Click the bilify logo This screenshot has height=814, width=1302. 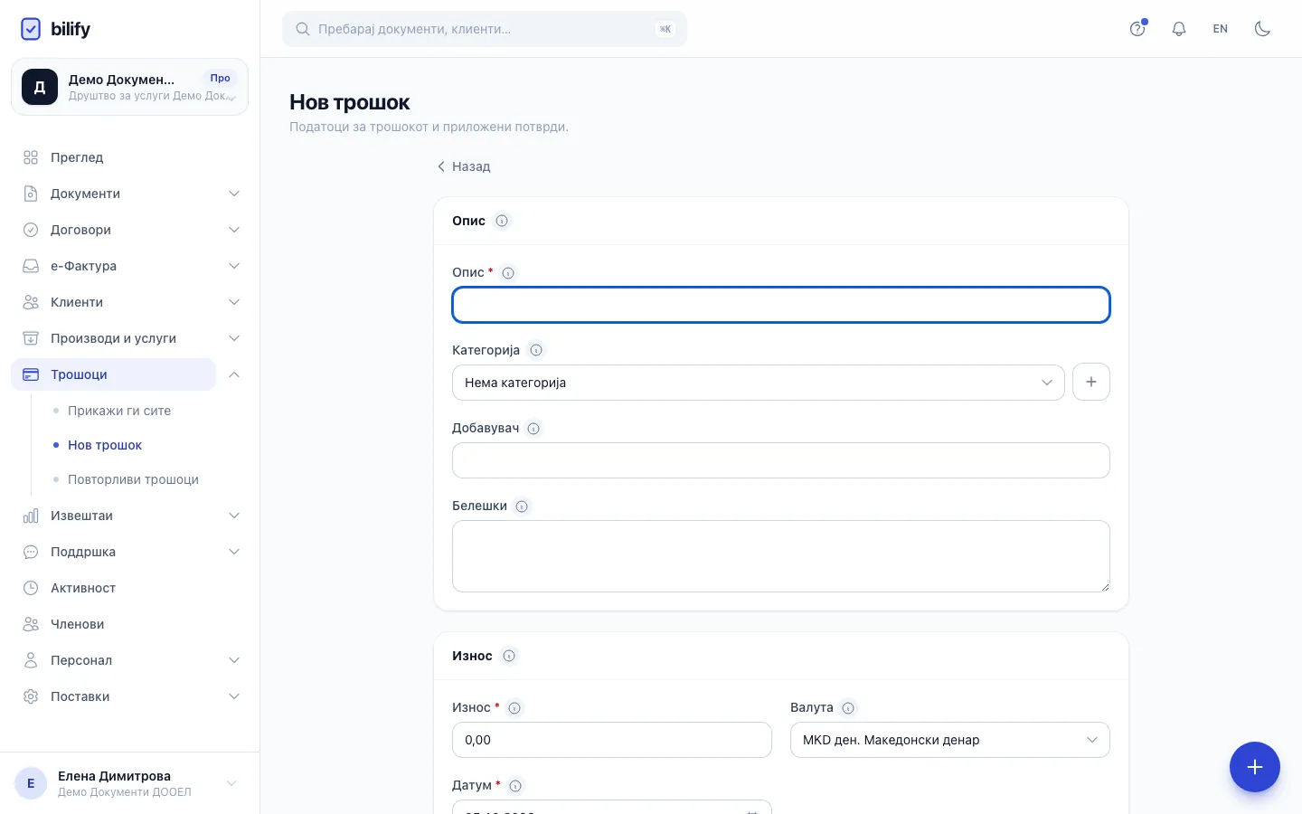pos(55,29)
